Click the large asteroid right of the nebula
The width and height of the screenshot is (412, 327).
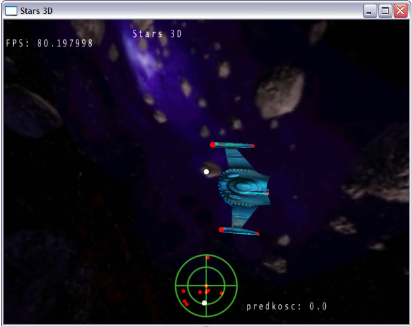click(280, 92)
